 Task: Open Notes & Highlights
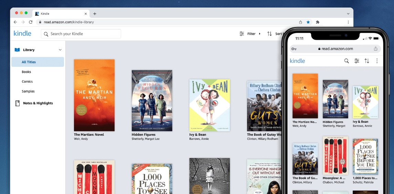click(x=38, y=103)
